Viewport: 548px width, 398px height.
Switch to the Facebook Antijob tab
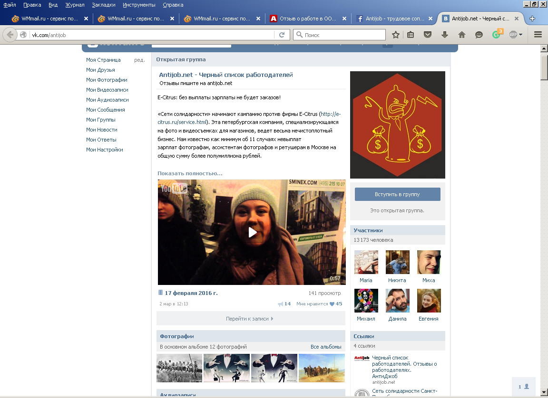tap(391, 19)
